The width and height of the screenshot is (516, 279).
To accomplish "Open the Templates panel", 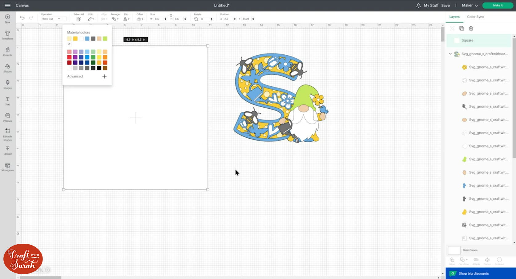I will point(8,35).
